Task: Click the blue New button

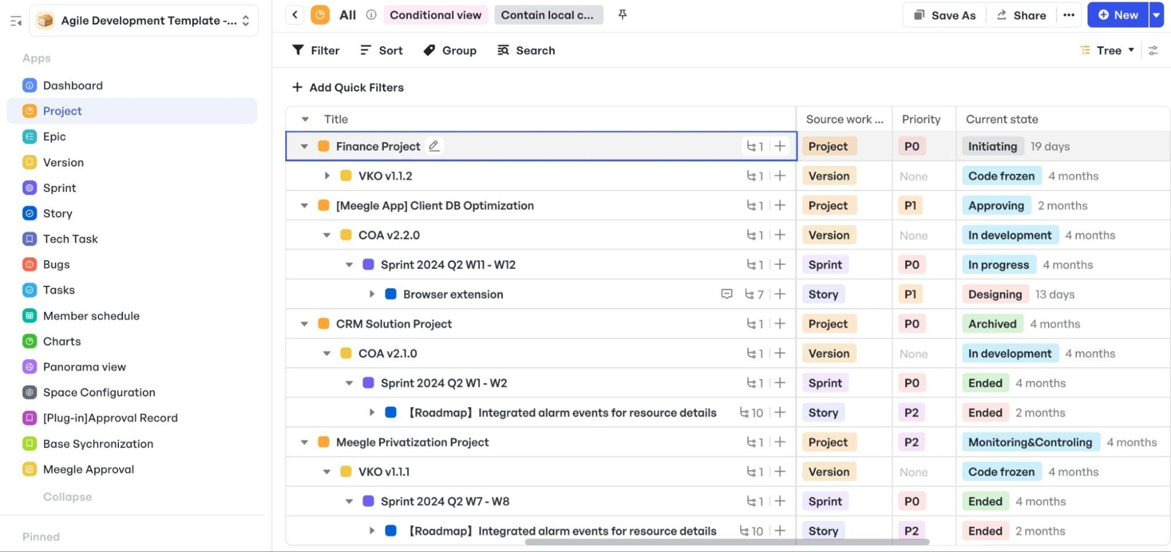Action: (1118, 15)
